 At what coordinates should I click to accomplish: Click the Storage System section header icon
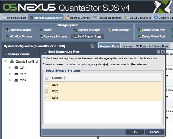pos(6,54)
